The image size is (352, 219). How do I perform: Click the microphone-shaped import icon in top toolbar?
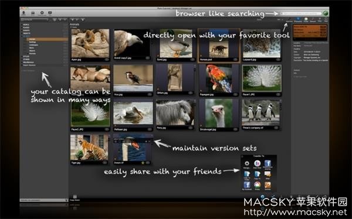23,13
